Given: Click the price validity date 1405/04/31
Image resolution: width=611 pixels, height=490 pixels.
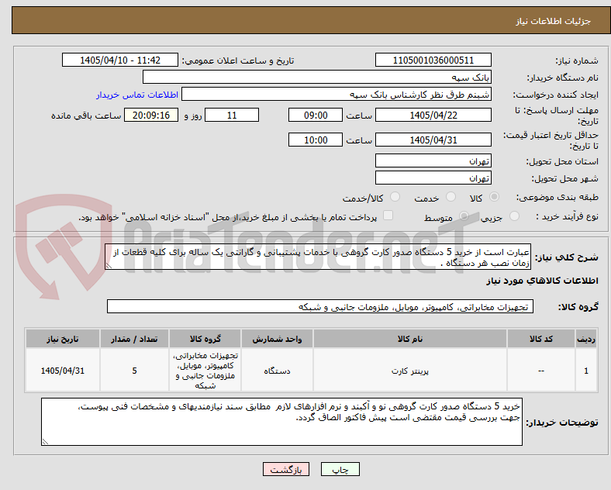Looking at the screenshot, I should 433,140.
